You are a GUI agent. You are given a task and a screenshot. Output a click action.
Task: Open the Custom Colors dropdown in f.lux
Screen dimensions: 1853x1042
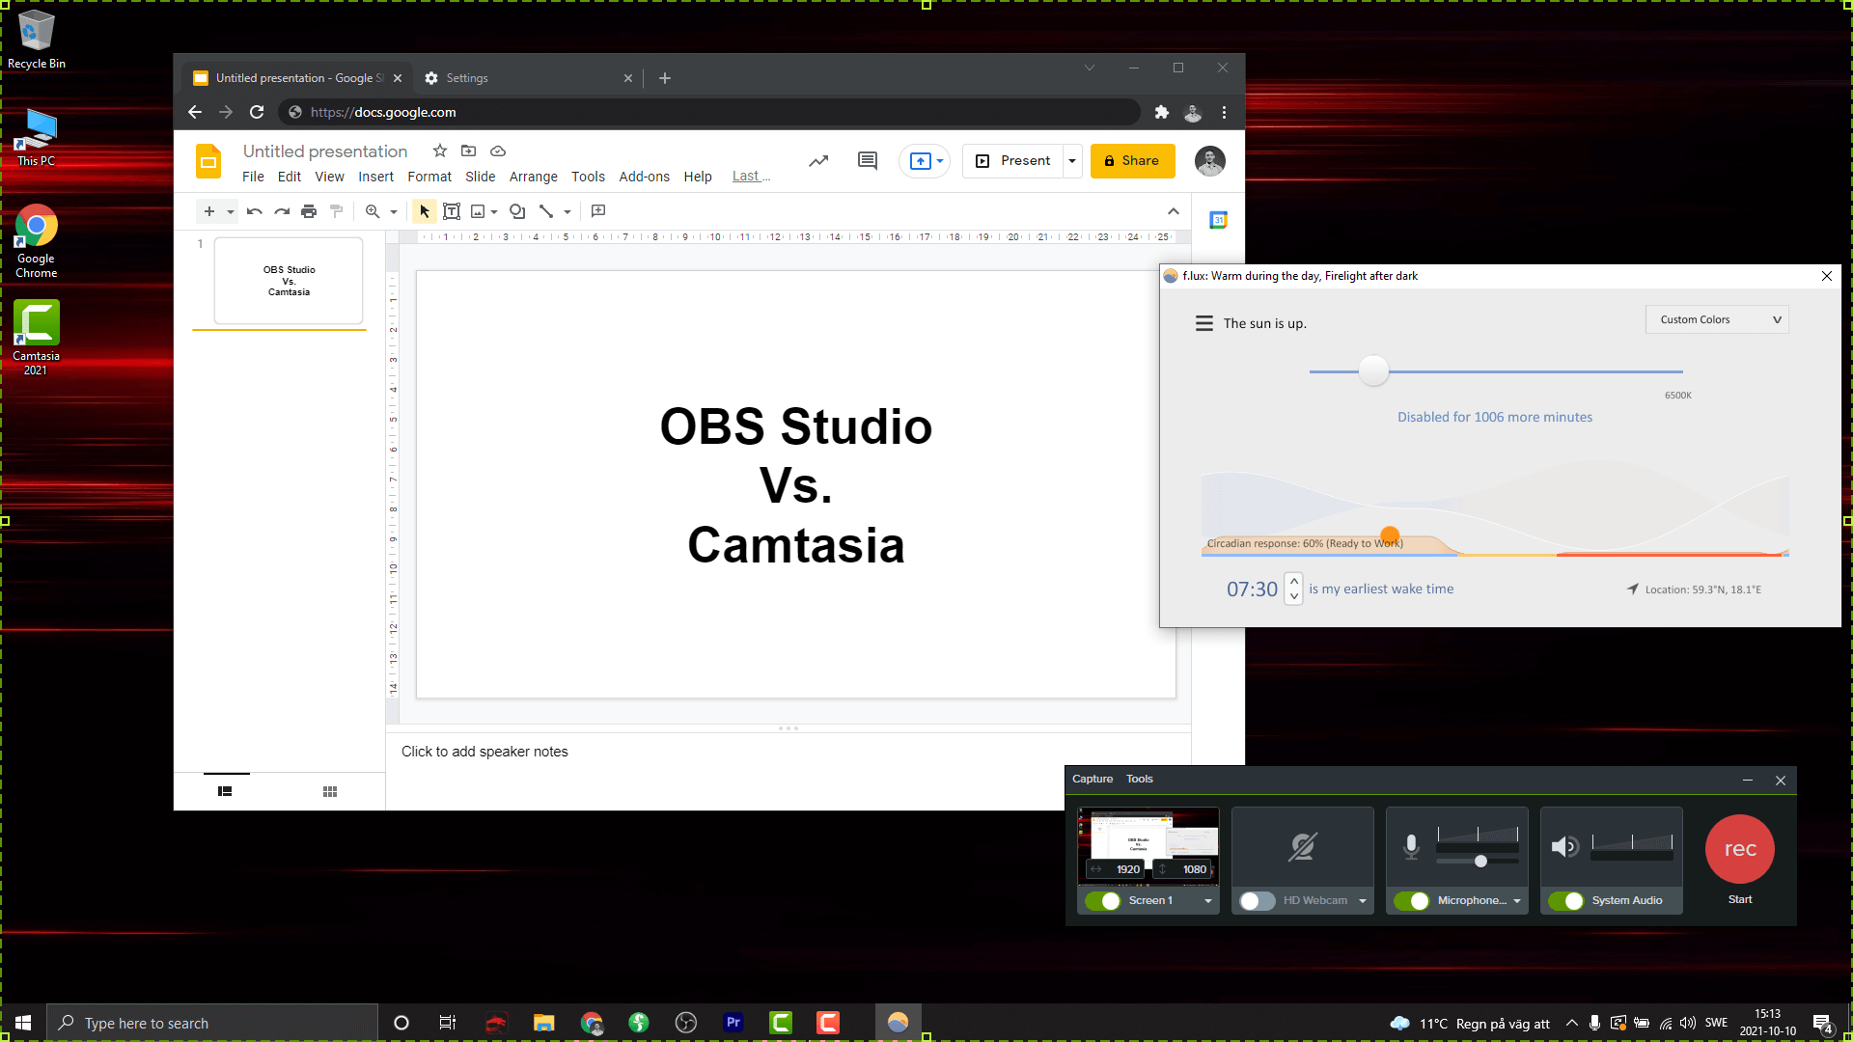click(x=1716, y=319)
